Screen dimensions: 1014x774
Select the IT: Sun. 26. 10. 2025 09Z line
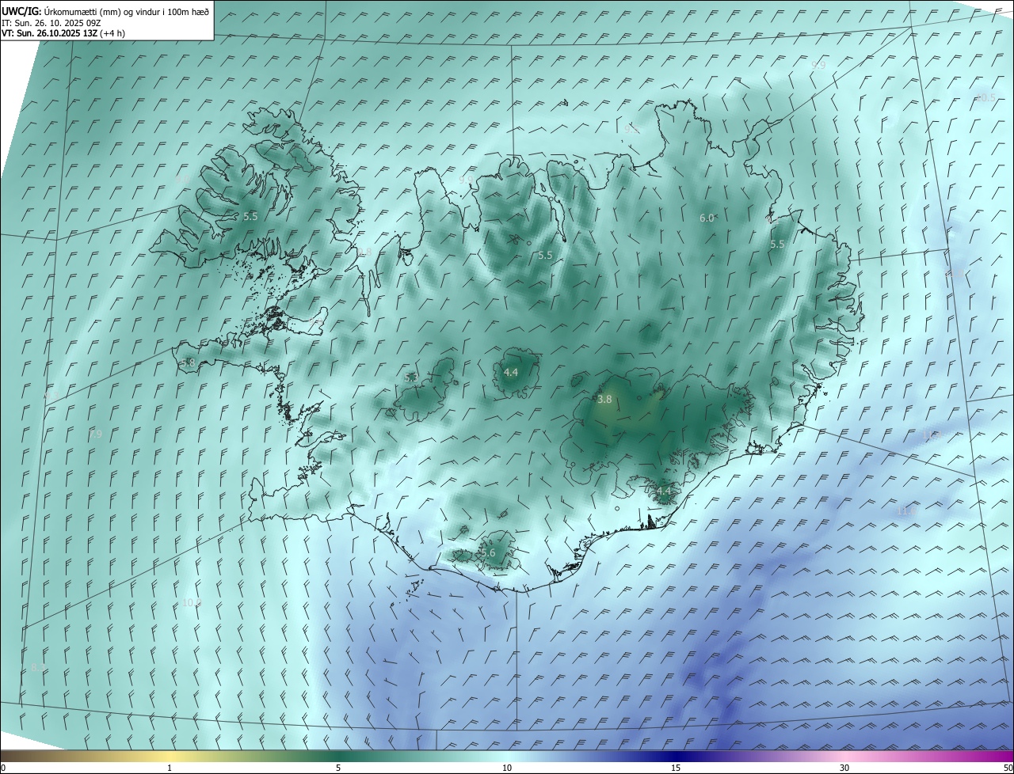tap(51, 23)
